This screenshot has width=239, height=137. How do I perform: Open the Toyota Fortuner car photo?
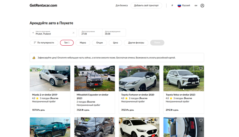pos(139,78)
